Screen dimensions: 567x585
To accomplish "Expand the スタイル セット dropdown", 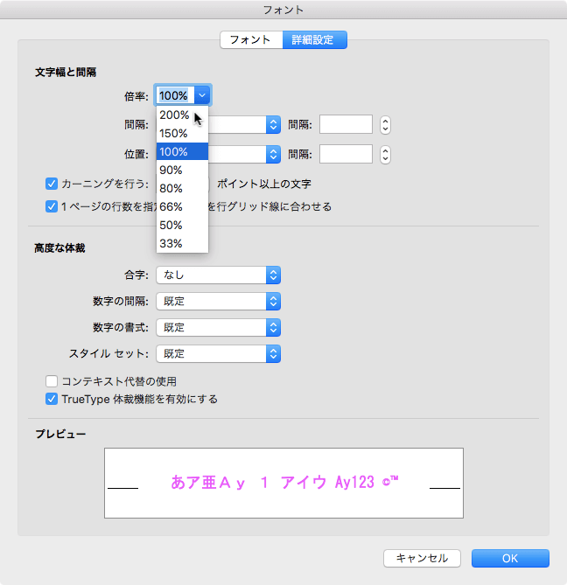I will [x=218, y=354].
